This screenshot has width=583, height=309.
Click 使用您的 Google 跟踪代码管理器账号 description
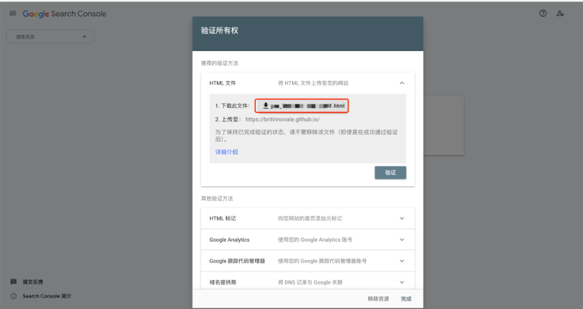pos(323,261)
